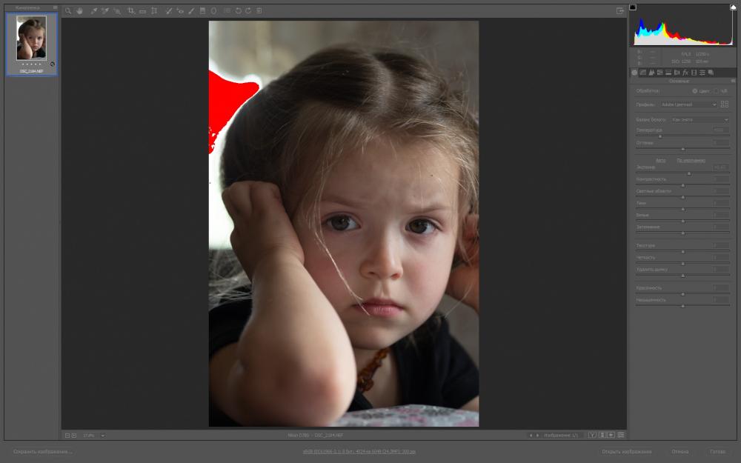
Task: Rotate image counterclockwise
Action: pos(238,10)
